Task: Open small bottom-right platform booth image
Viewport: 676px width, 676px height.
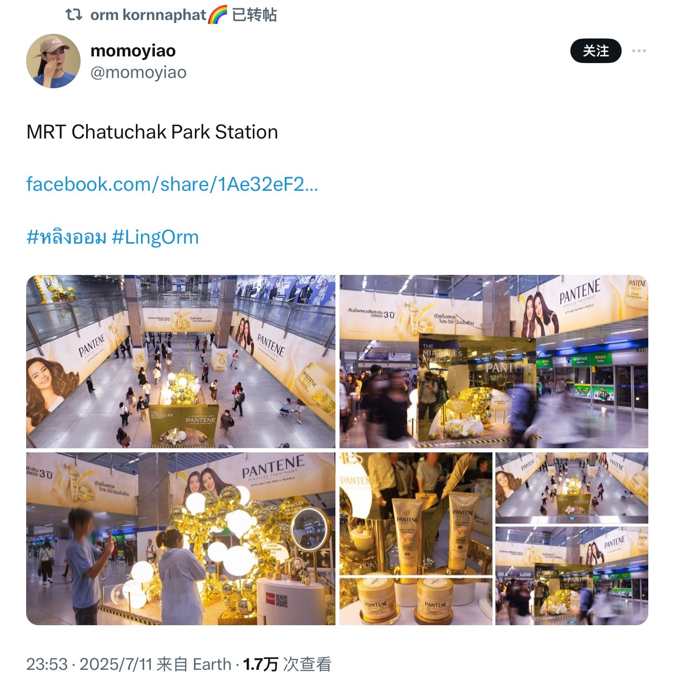Action: coord(571,576)
